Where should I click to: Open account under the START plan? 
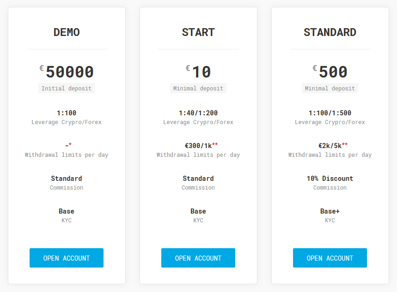198,258
